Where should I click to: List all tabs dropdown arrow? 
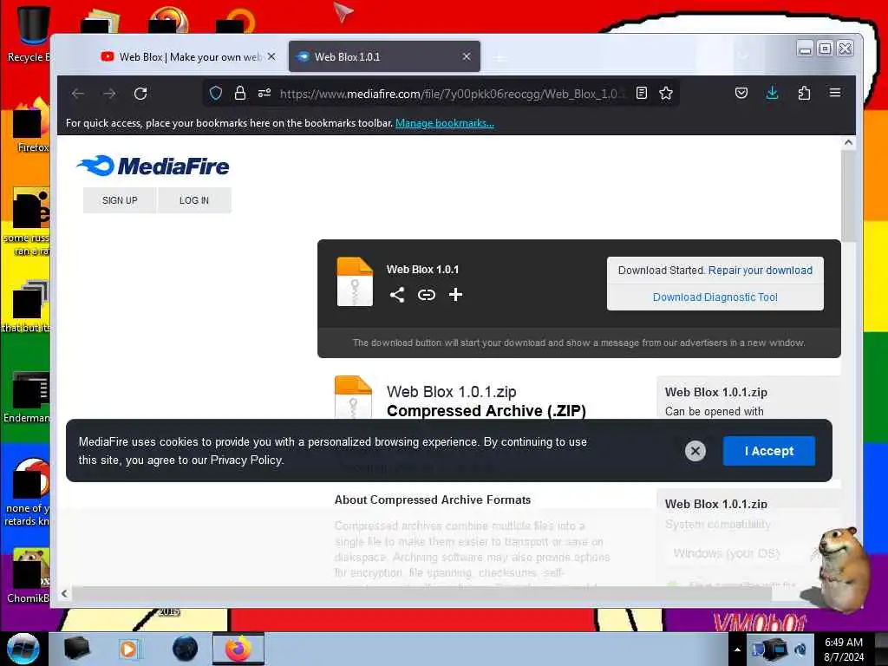tap(743, 56)
